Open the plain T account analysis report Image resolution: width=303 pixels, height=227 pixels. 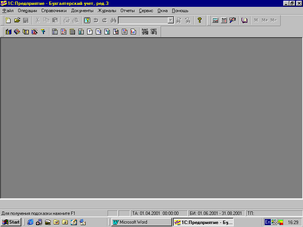[x=90, y=32]
